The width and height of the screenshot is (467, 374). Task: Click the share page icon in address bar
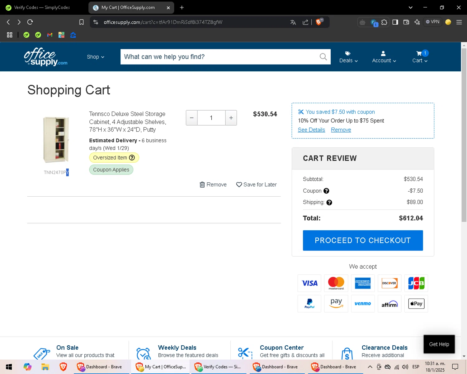(x=305, y=22)
